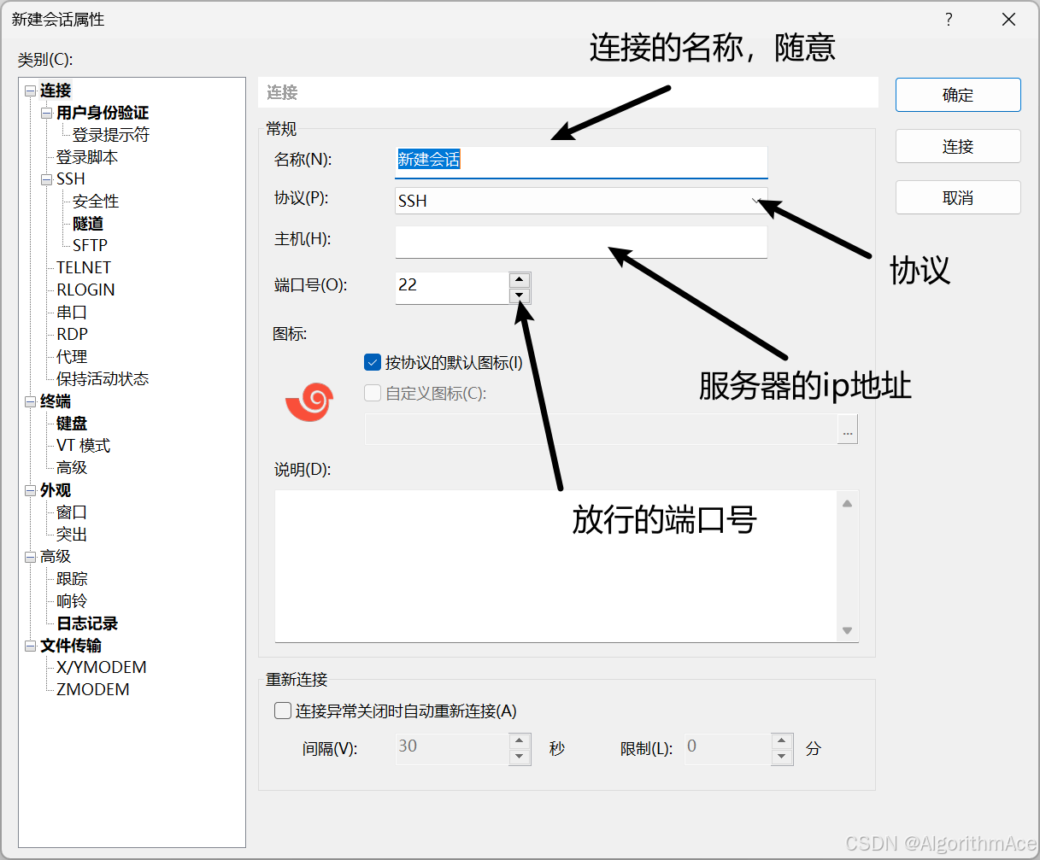
Task: Decrease the port number with down arrow
Action: (x=520, y=296)
